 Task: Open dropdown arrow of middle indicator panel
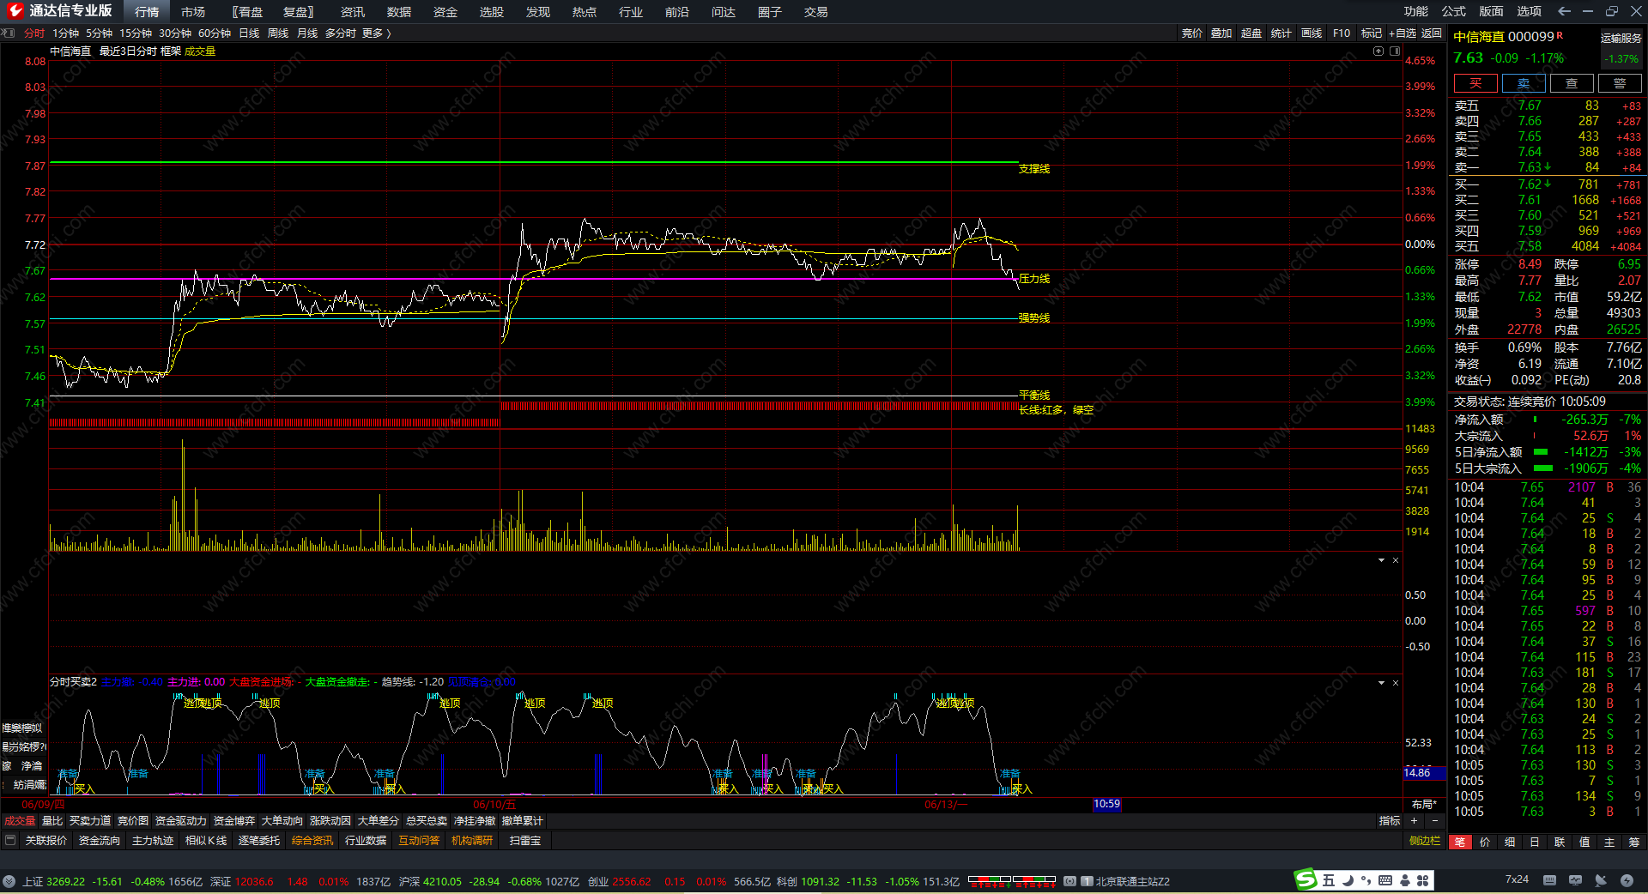[1381, 560]
